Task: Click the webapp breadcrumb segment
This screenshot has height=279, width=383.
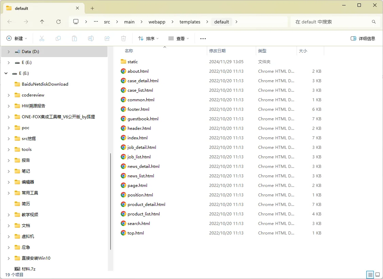Action: click(157, 22)
